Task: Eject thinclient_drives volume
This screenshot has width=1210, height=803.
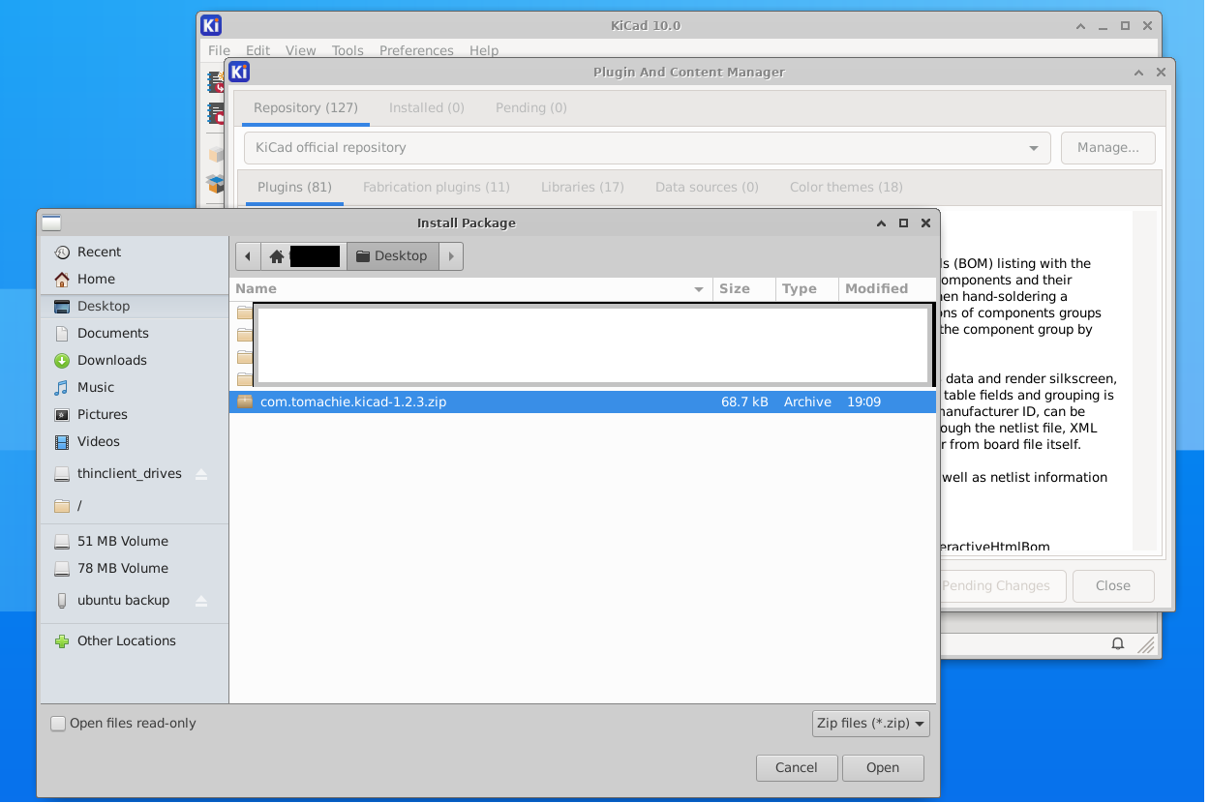Action: [201, 474]
